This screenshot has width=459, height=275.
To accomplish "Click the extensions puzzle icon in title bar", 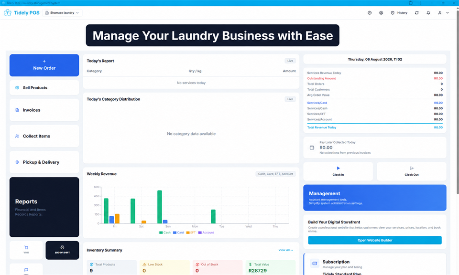I will coord(410,3).
